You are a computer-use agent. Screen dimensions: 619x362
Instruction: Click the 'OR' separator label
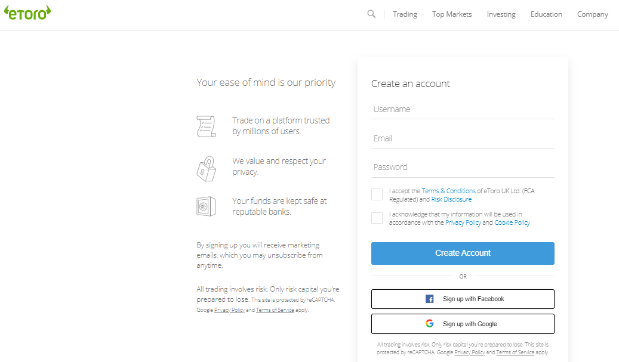point(463,277)
